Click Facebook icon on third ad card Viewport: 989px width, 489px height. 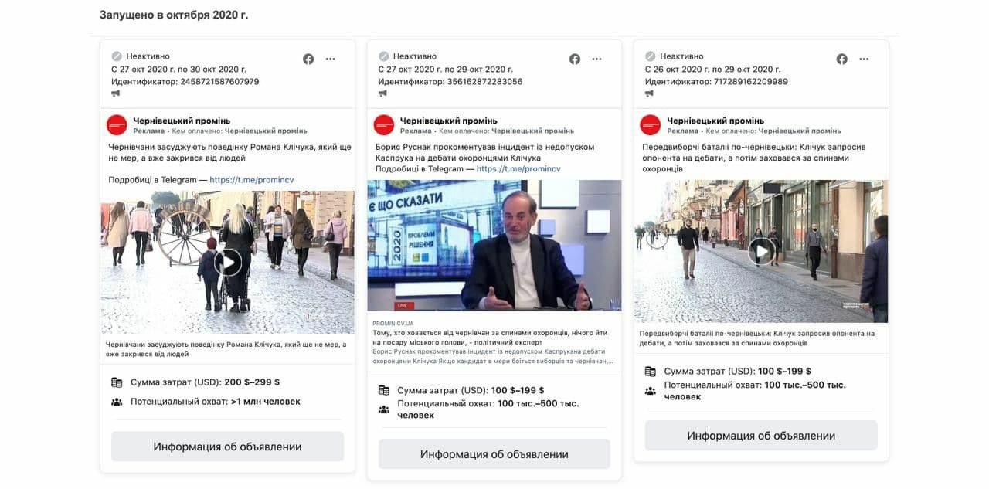pyautogui.click(x=842, y=59)
